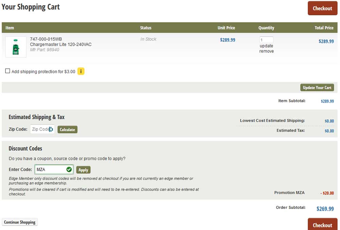The image size is (340, 230).
Task: Click the Unit Price column header
Action: click(226, 28)
